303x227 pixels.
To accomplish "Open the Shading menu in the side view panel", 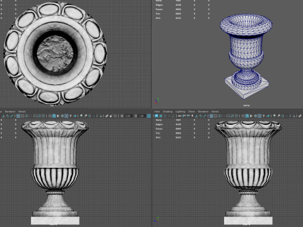I will coord(168,112).
